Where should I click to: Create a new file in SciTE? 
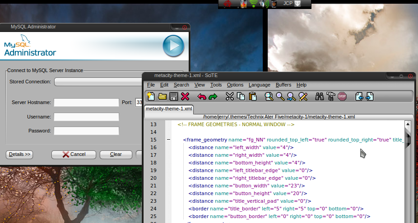coord(151,96)
